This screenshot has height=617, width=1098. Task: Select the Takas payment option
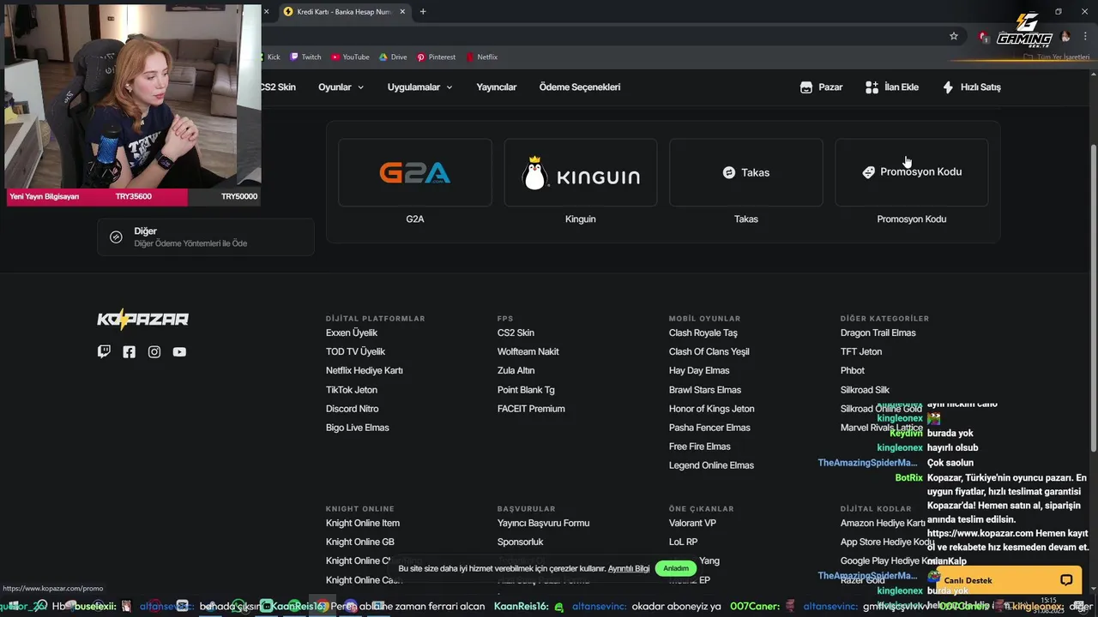(x=746, y=173)
